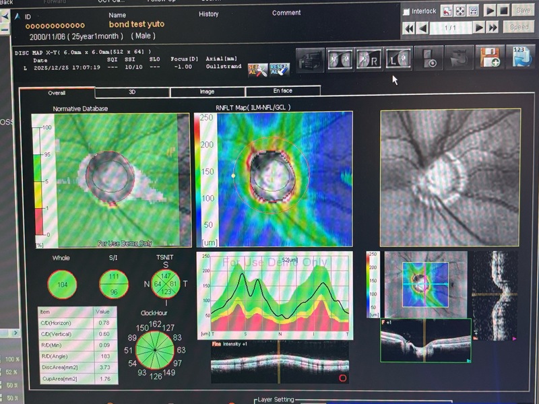Viewport: 539px width, 404px height.
Task: Toggle the red circle on B-scan image
Action: tap(342, 378)
